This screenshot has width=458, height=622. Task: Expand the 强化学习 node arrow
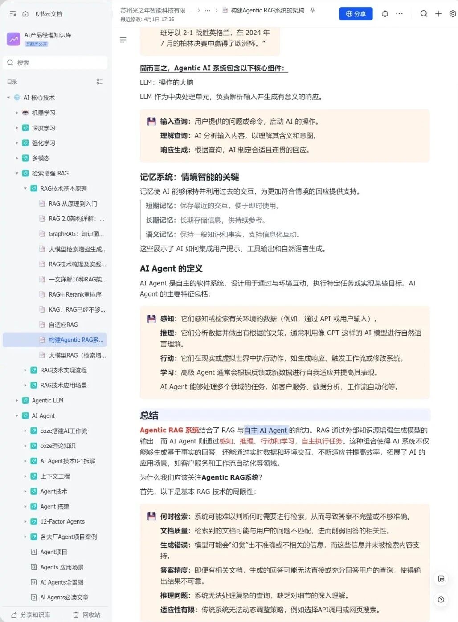pos(16,143)
